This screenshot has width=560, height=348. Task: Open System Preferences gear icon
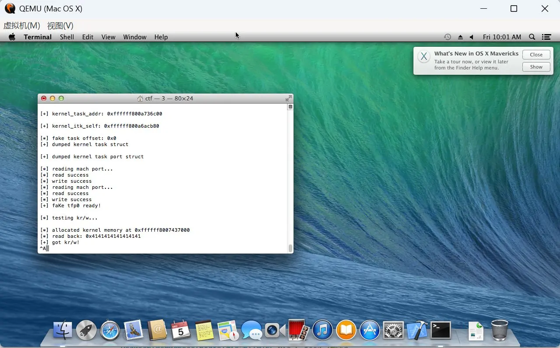(393, 330)
